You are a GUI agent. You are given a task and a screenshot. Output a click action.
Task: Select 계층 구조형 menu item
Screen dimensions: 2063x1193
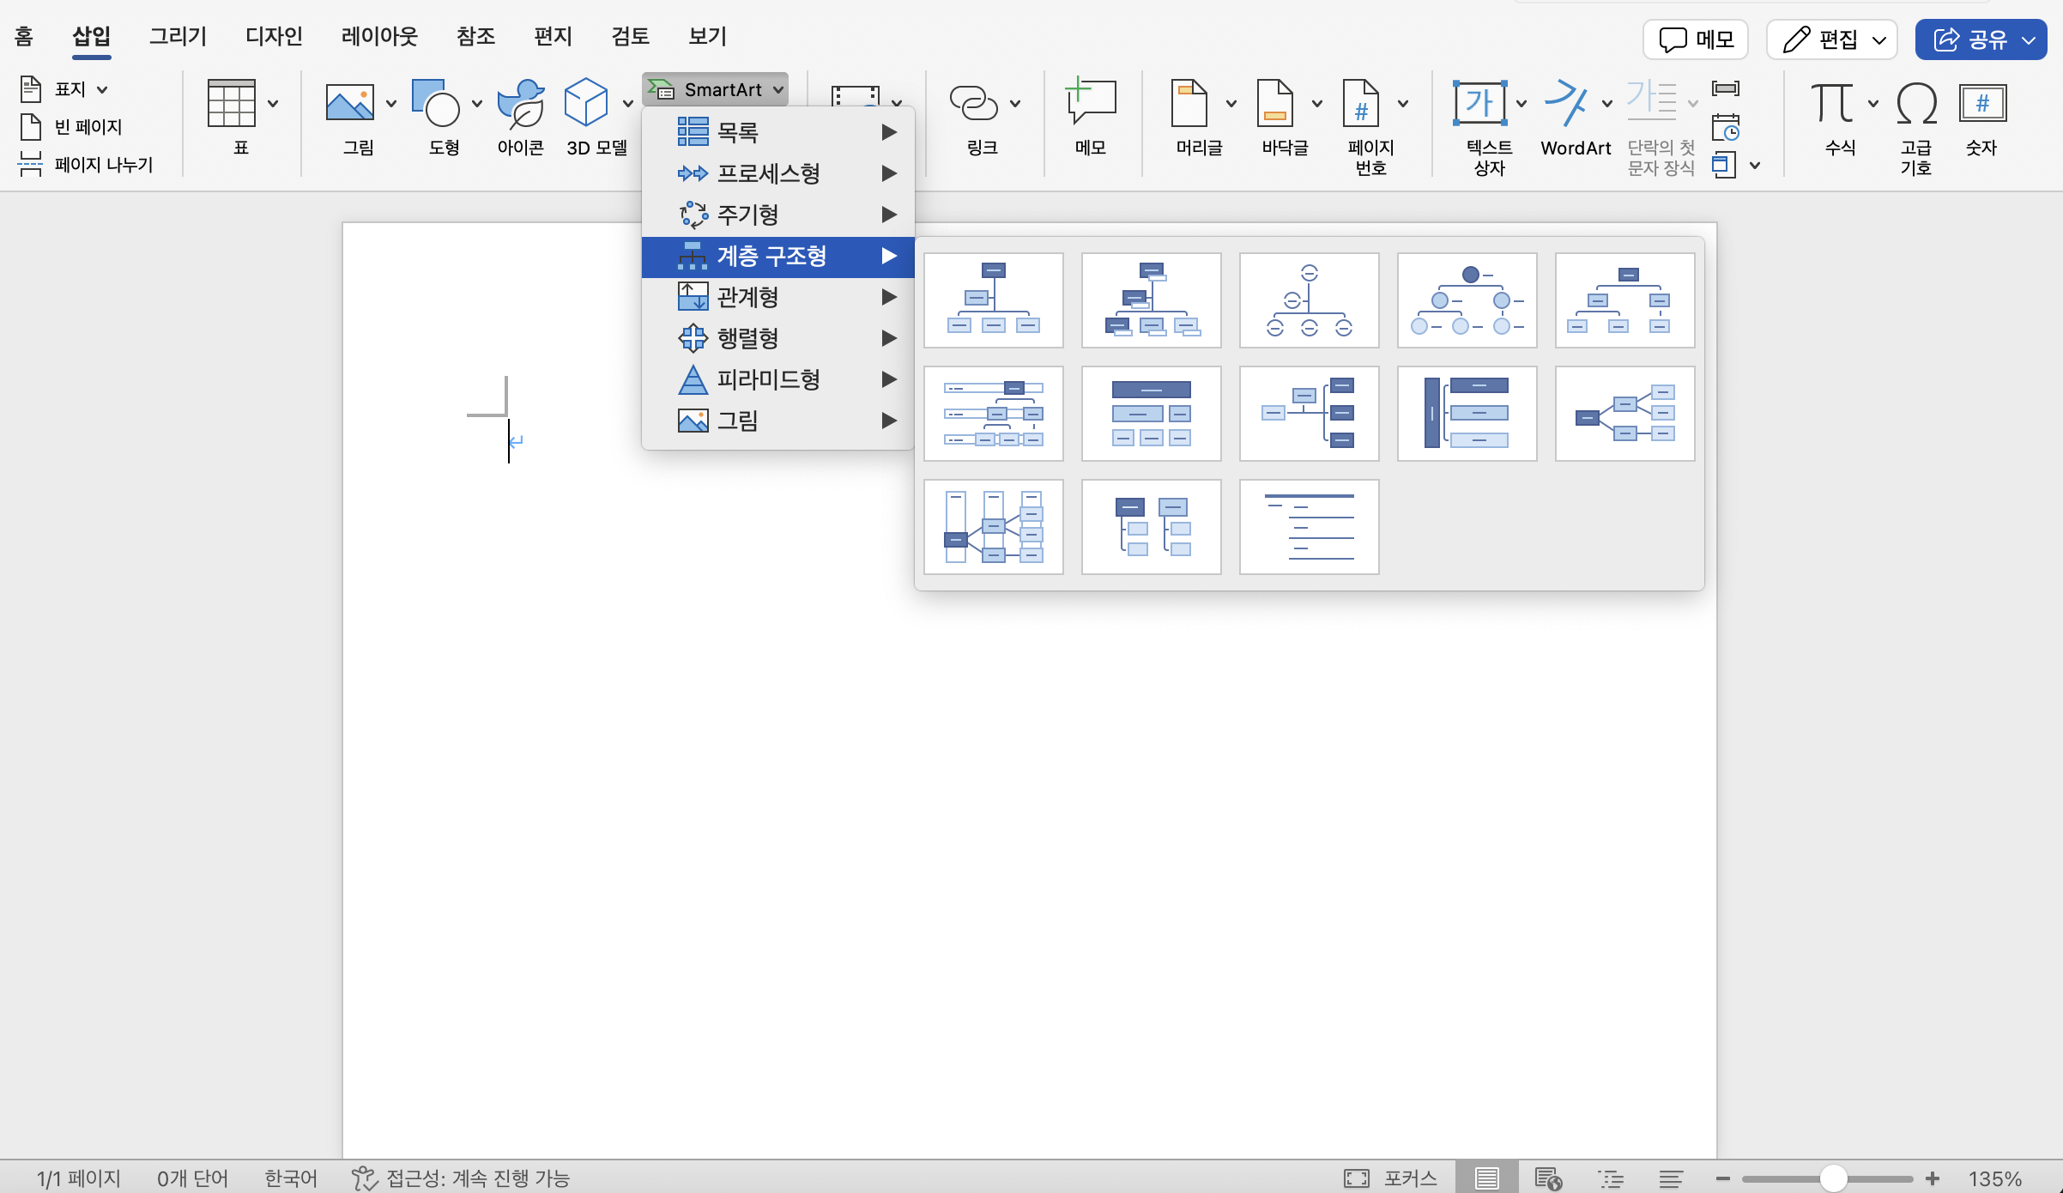(778, 256)
